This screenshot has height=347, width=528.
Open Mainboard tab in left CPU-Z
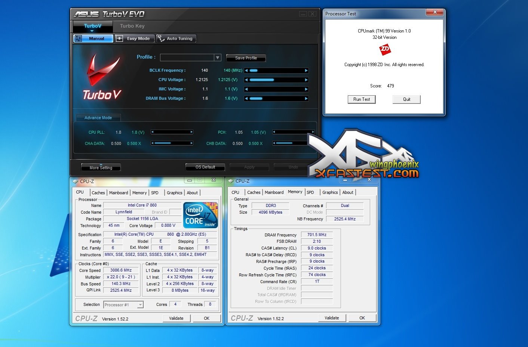pyautogui.click(x=119, y=193)
